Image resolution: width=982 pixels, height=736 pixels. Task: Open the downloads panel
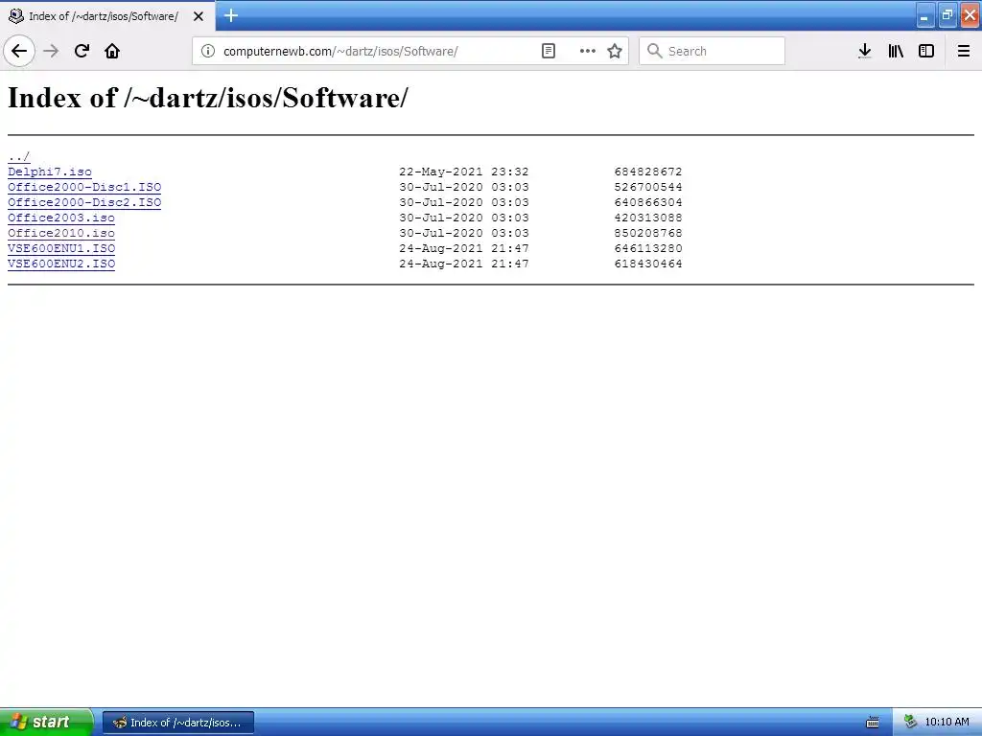(x=865, y=51)
